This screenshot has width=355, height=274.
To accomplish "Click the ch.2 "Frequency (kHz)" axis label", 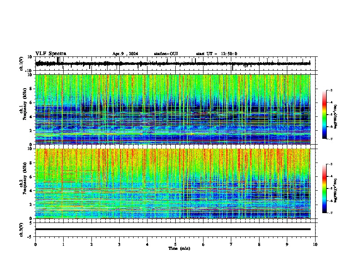I will [x=25, y=178].
